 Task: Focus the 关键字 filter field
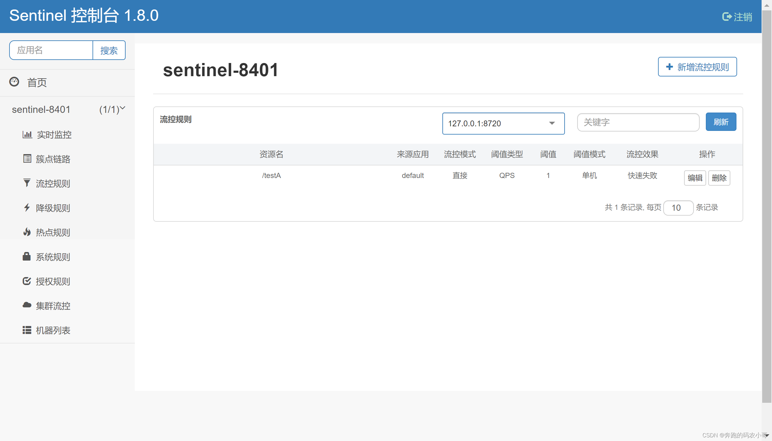[638, 122]
